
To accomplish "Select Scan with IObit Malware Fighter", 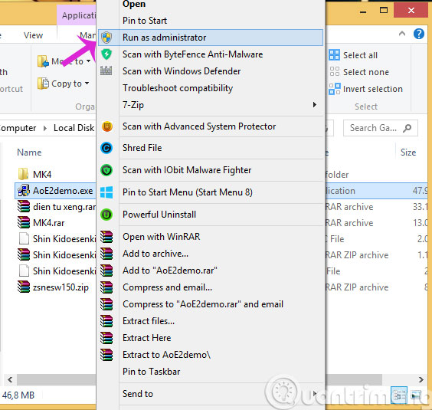I will click(211, 170).
